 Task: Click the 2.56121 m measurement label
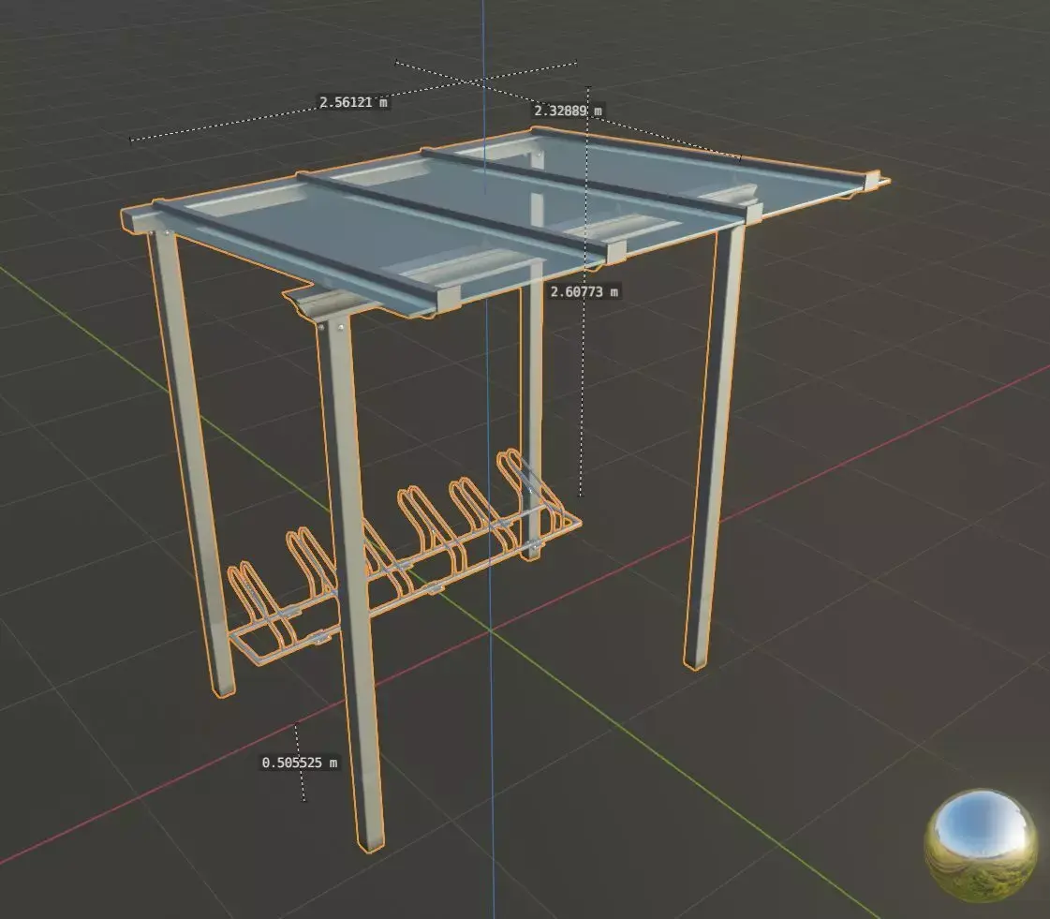click(353, 102)
